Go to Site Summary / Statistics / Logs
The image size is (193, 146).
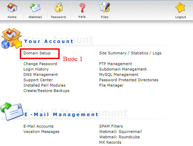click(x=130, y=53)
